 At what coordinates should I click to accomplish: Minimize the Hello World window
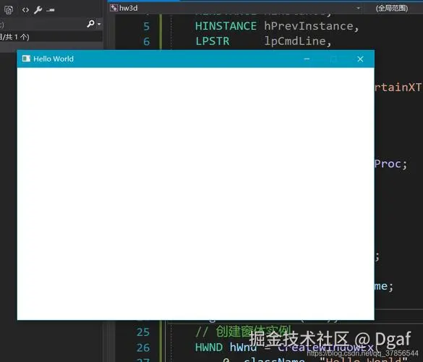(x=307, y=59)
